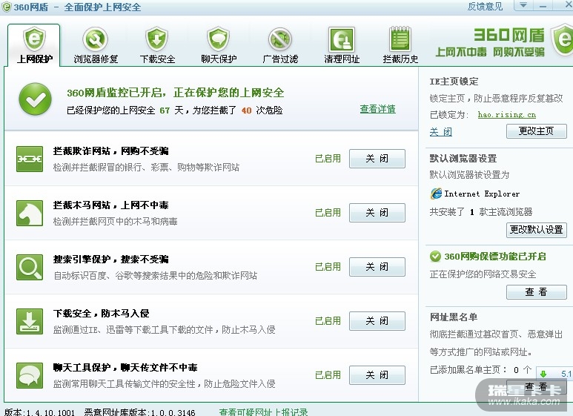Click 关闭 link under IE主页锁定
Image resolution: width=573 pixels, height=416 pixels.
tap(441, 131)
